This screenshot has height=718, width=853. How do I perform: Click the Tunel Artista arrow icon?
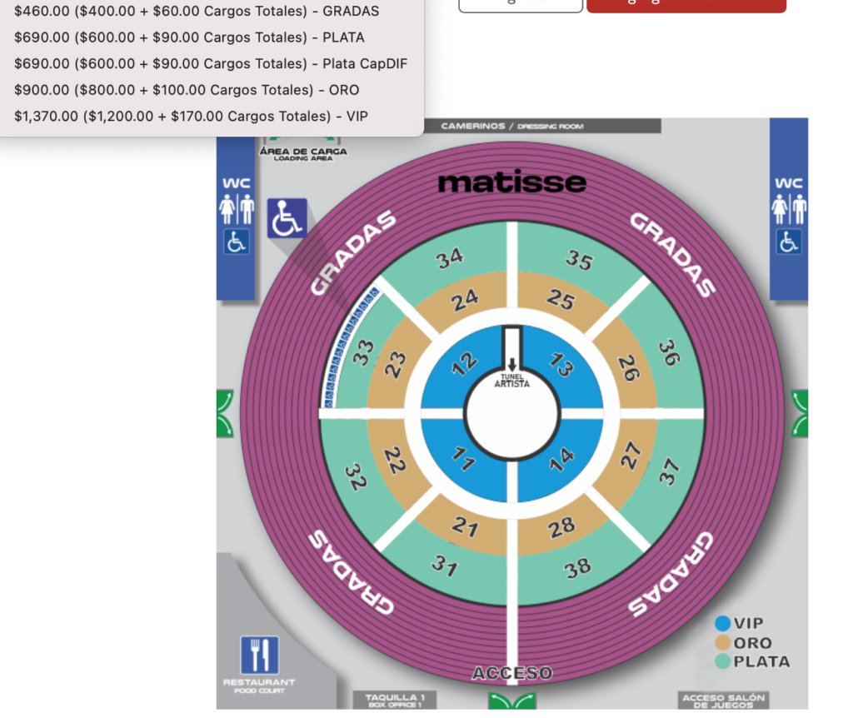click(512, 364)
